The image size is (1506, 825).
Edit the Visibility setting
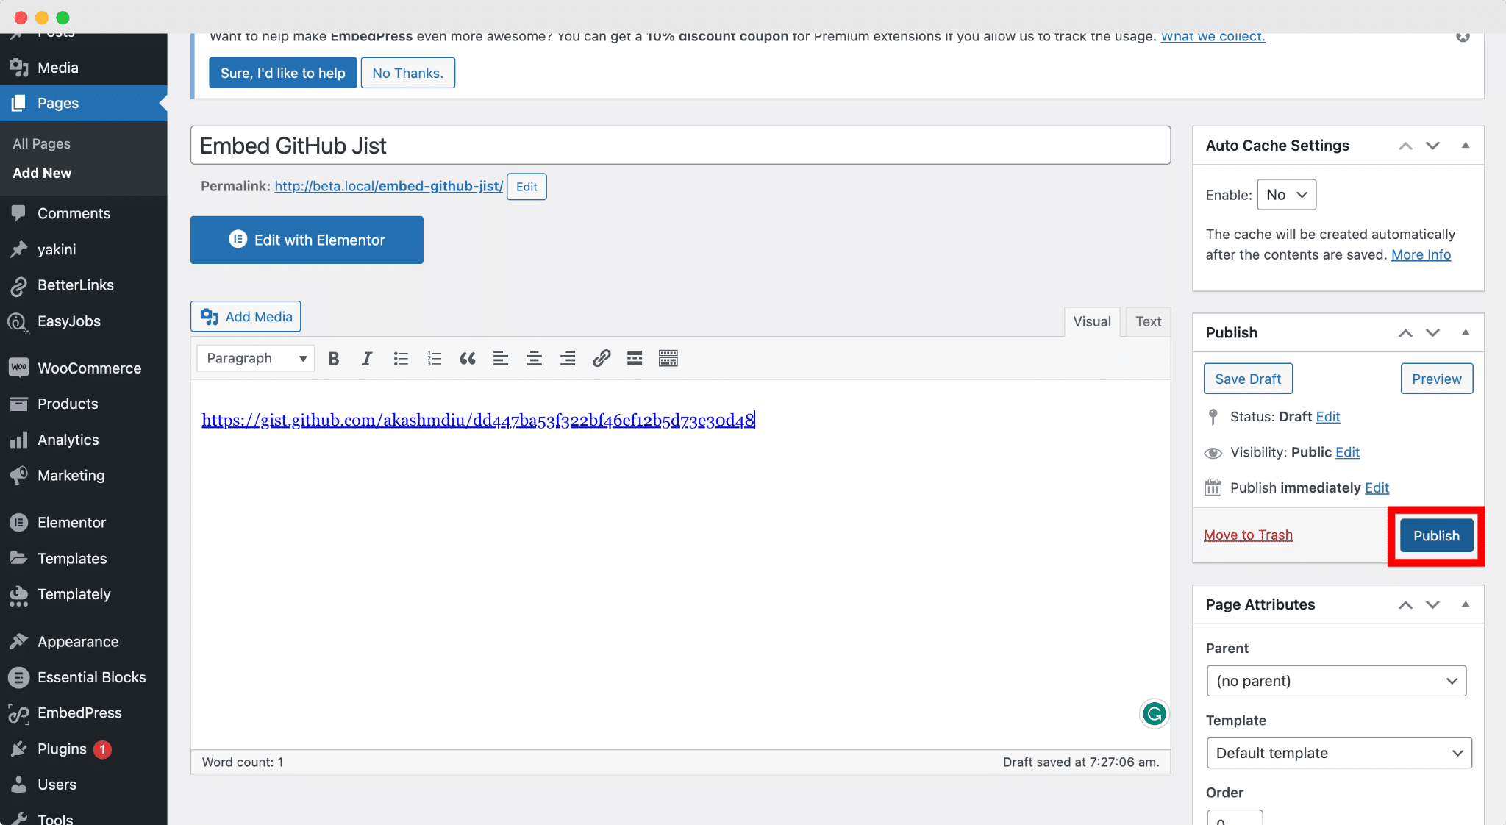(1347, 452)
